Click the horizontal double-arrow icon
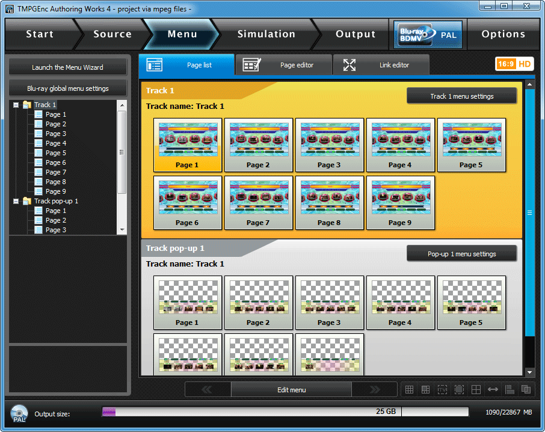The width and height of the screenshot is (545, 432). [493, 390]
